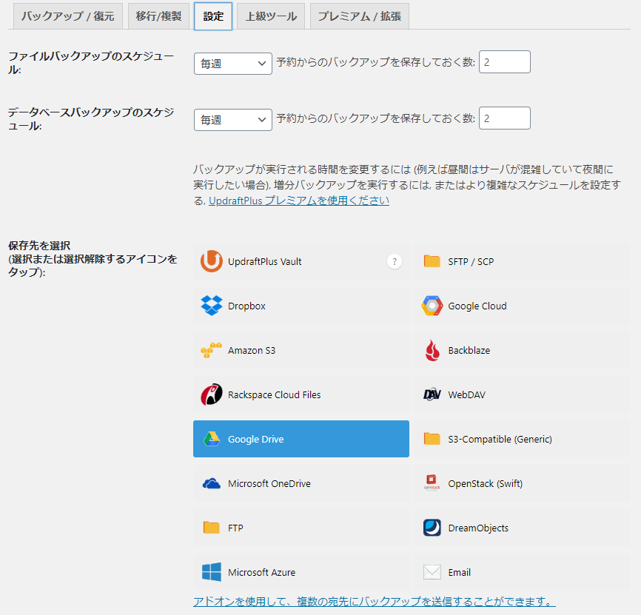Follow the UpdraftPlus プレミアムを使用ください link
The height and width of the screenshot is (615, 641).
point(299,201)
